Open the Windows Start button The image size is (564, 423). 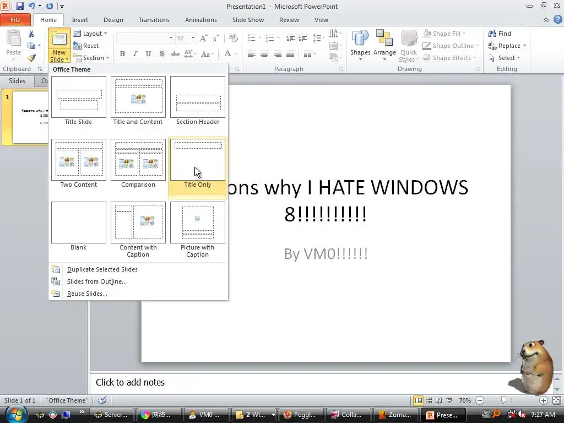16,414
